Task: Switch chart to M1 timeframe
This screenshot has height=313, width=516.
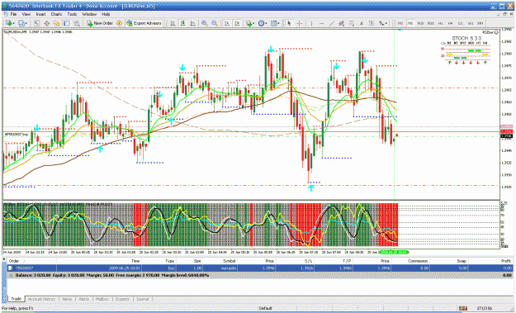Action: tap(400, 23)
